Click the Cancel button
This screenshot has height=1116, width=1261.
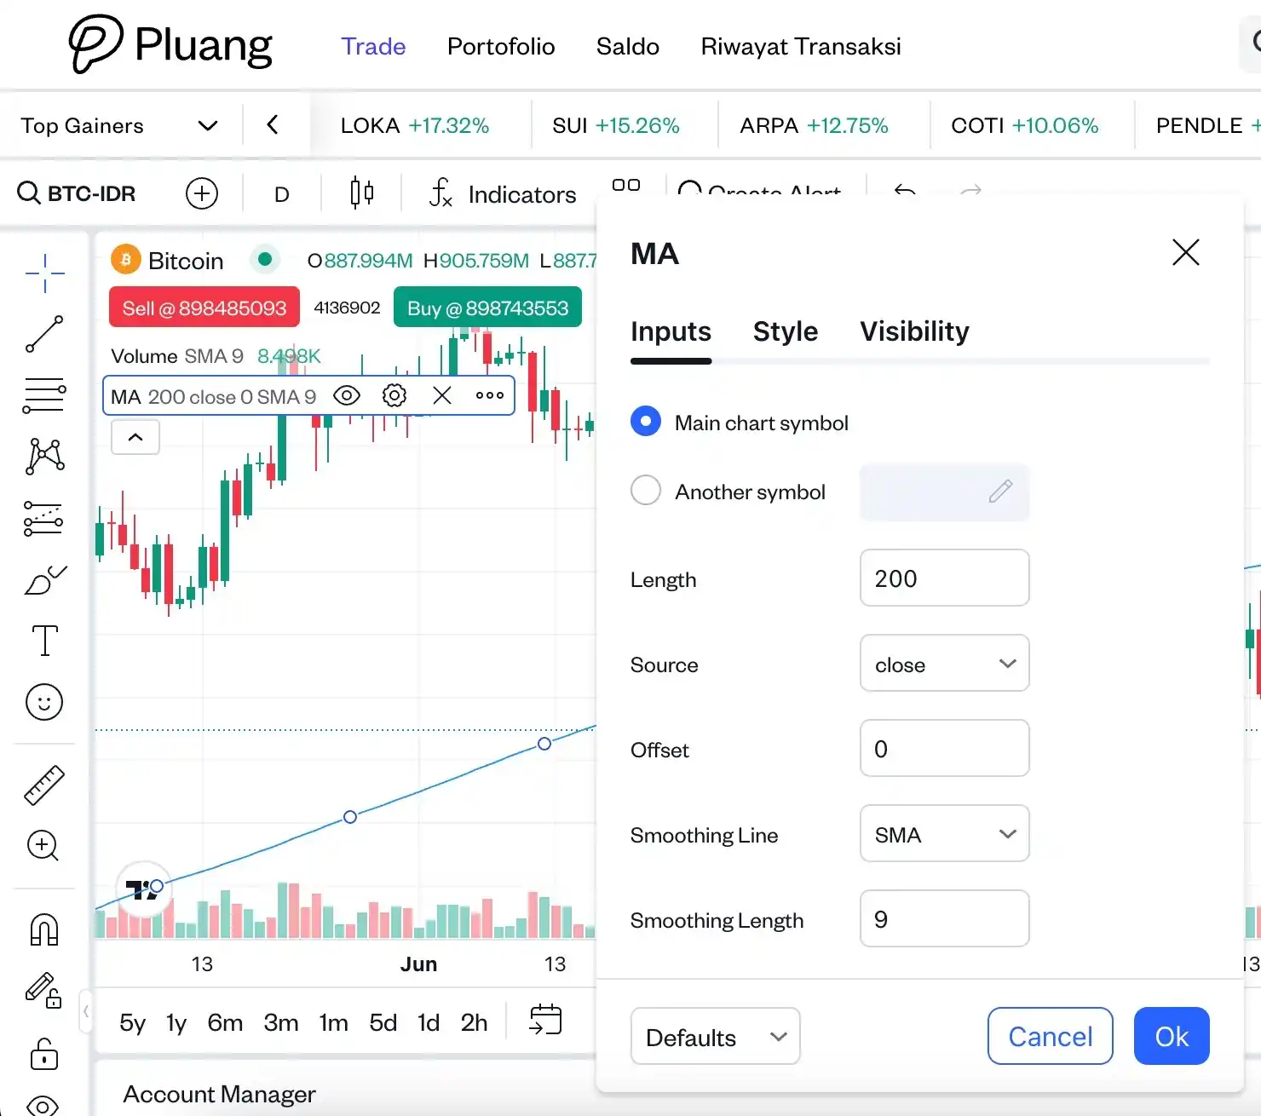(x=1050, y=1037)
